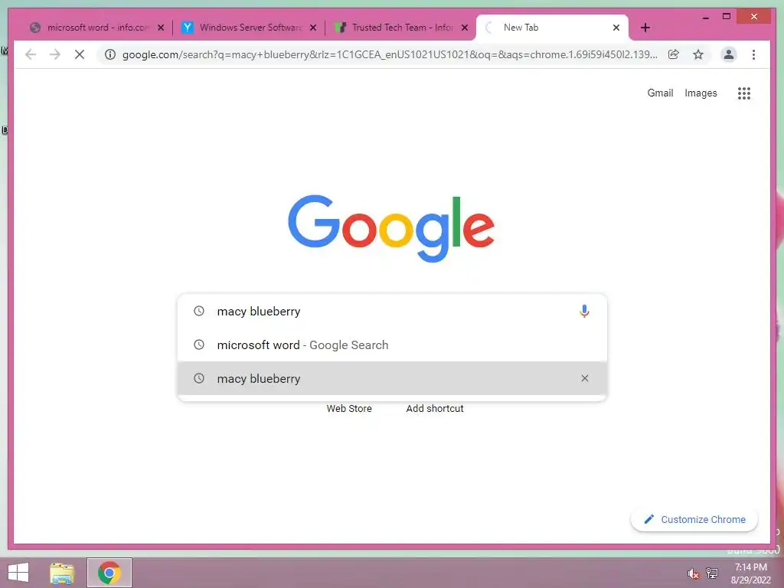Click Add shortcut

435,409
